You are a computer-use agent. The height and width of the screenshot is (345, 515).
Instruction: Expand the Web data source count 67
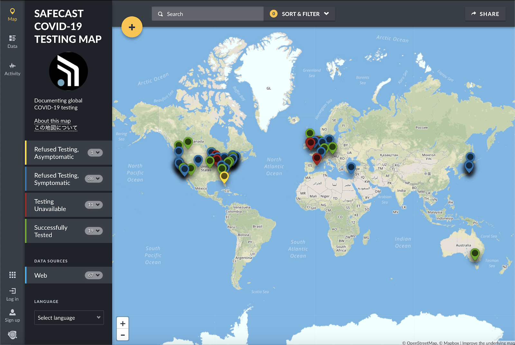[x=94, y=275]
